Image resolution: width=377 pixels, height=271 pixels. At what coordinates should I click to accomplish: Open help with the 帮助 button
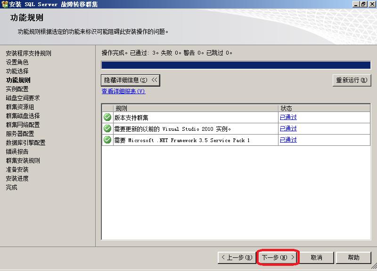[353, 257]
